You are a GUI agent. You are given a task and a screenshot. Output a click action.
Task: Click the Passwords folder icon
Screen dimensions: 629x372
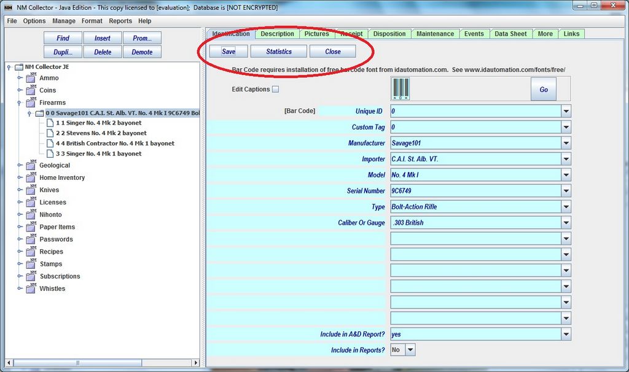pyautogui.click(x=31, y=240)
